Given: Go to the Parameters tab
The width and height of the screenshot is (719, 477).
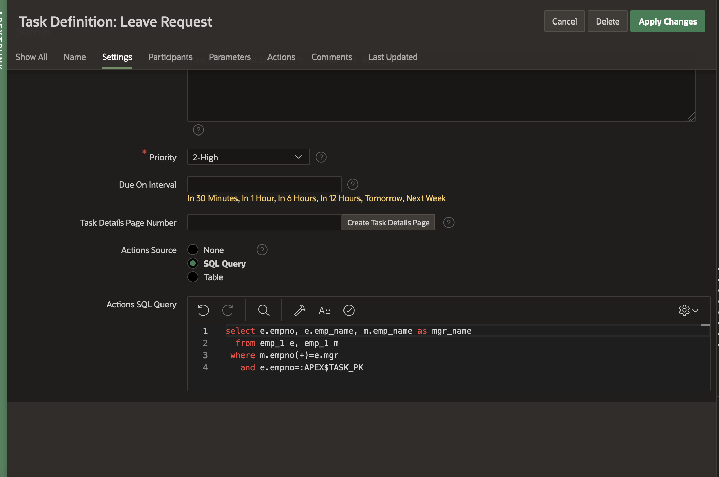Looking at the screenshot, I should [230, 57].
